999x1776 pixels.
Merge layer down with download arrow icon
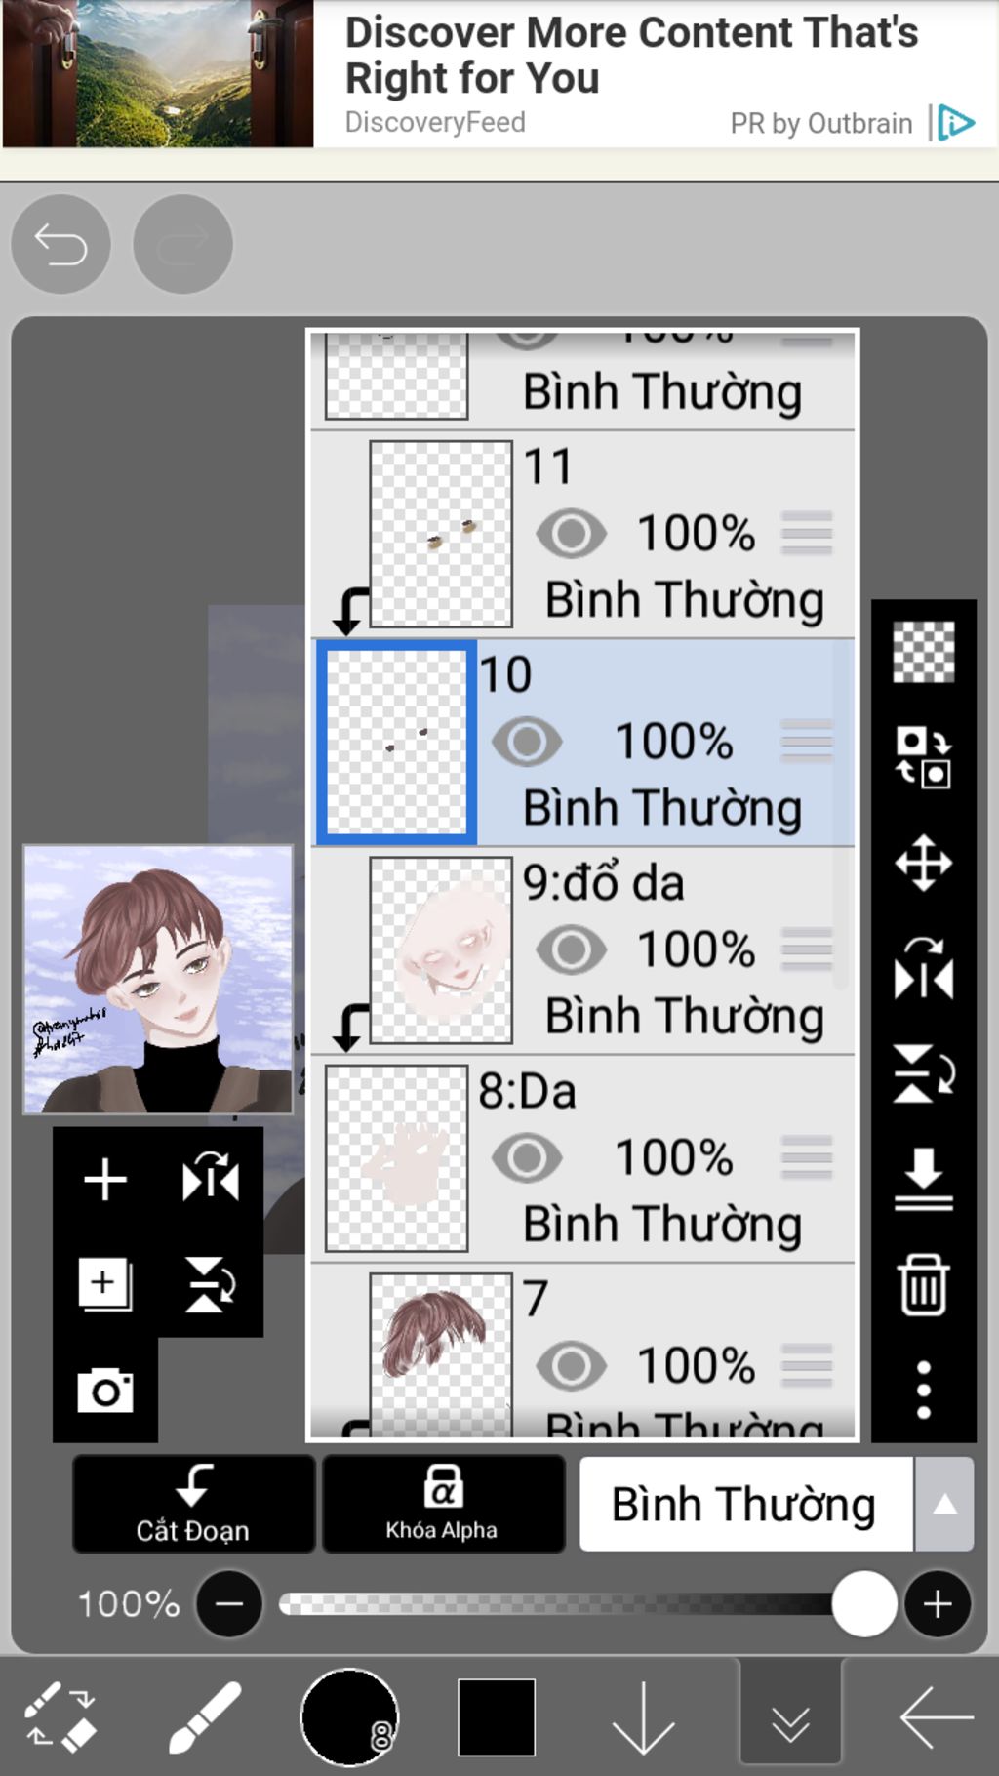923,1179
